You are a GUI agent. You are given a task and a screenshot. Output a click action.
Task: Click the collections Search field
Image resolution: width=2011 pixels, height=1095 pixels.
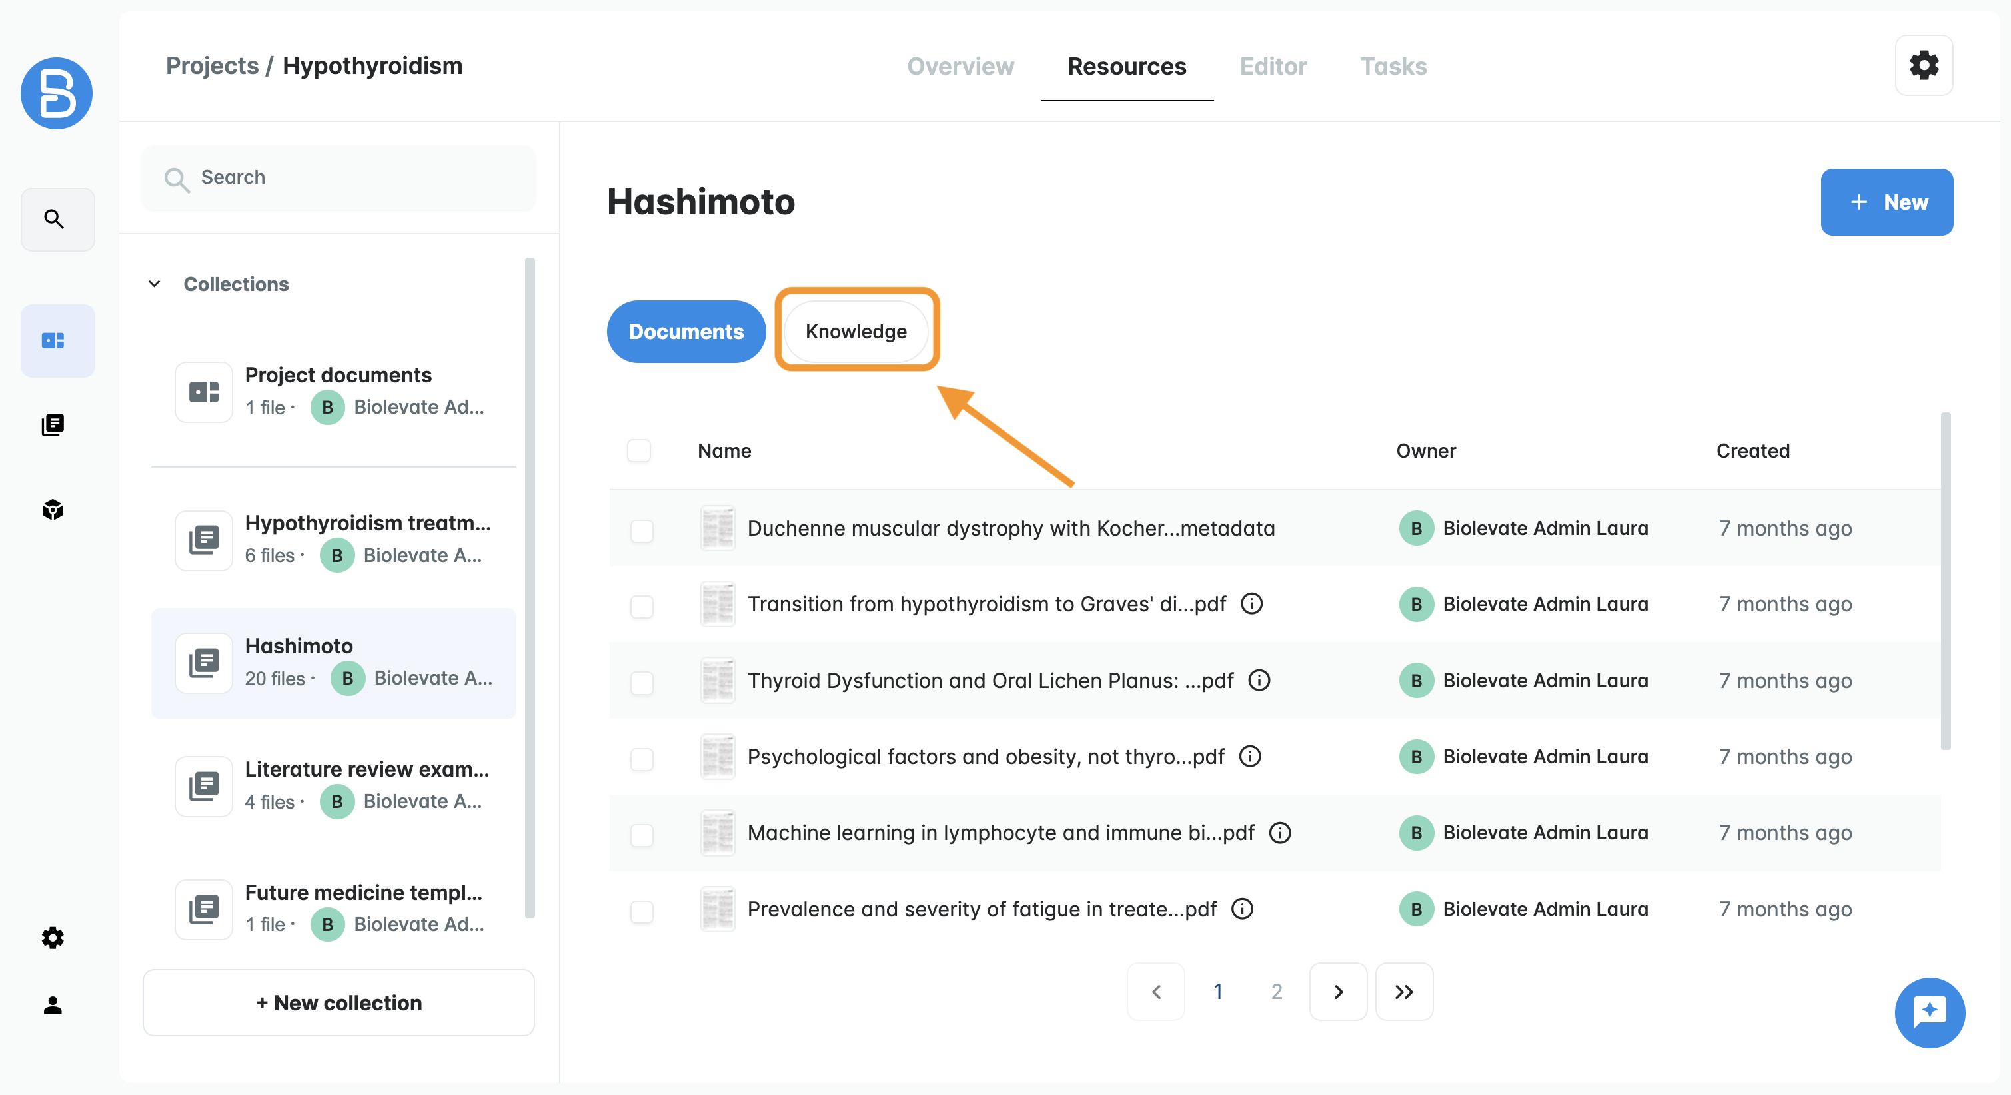pyautogui.click(x=338, y=177)
